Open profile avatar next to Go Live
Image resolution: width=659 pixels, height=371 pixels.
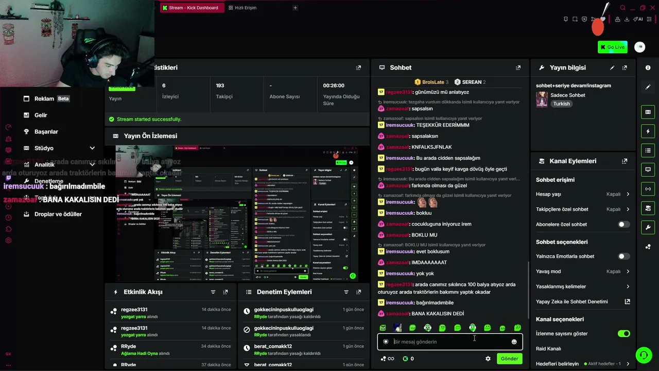pos(639,47)
